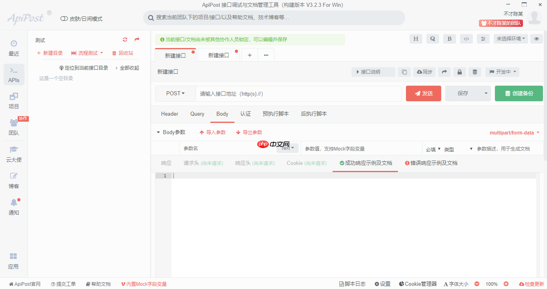547x289 pixels.
Task: Open the 错误响应示例及文档 tab
Action: click(x=431, y=163)
